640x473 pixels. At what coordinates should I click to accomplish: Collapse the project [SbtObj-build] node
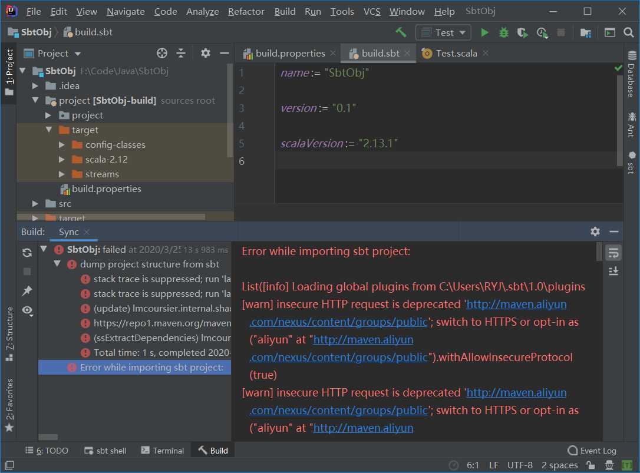click(x=35, y=100)
